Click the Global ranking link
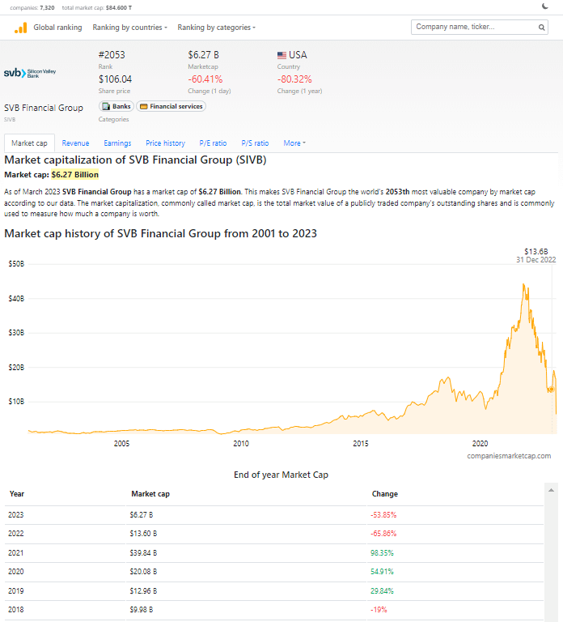This screenshot has width=563, height=622. click(x=57, y=28)
